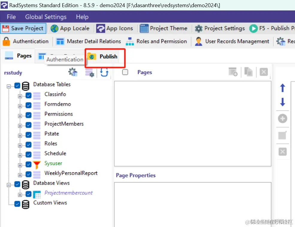This screenshot has height=227, width=295.
Task: Expand the ProjectMembers tree node
Action: click(x=20, y=126)
